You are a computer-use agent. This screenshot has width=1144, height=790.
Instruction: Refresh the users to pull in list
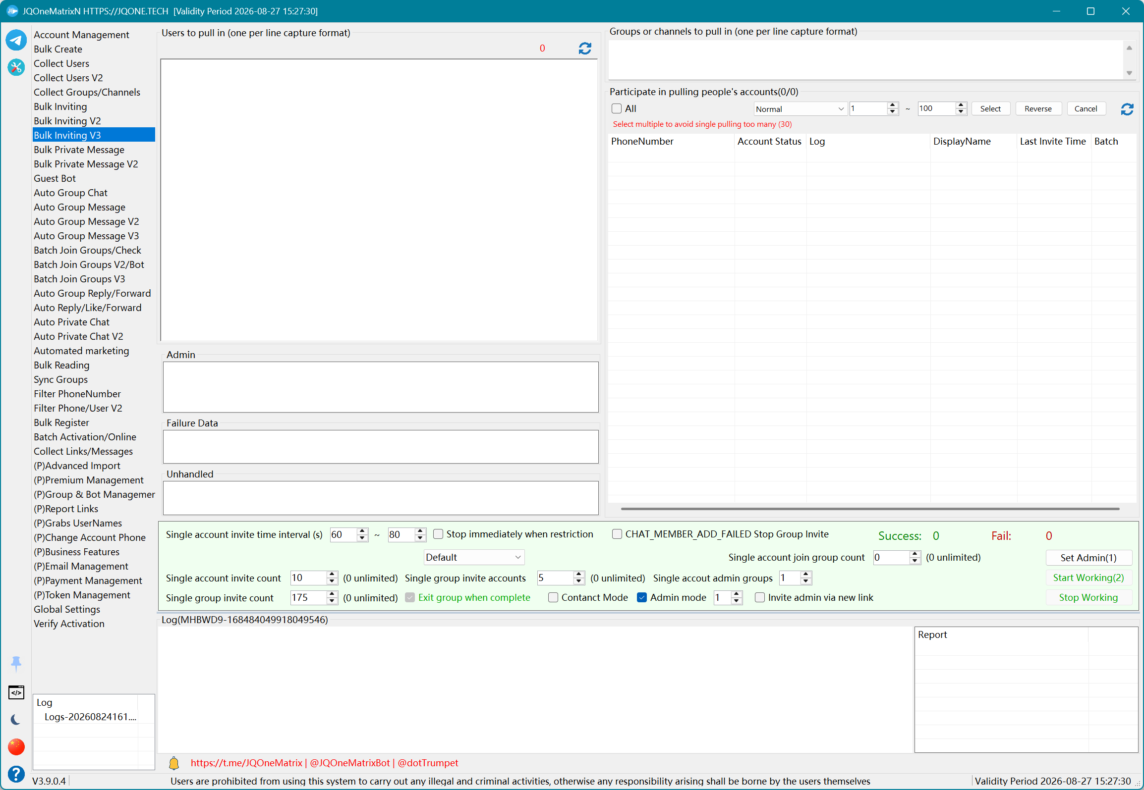point(585,48)
